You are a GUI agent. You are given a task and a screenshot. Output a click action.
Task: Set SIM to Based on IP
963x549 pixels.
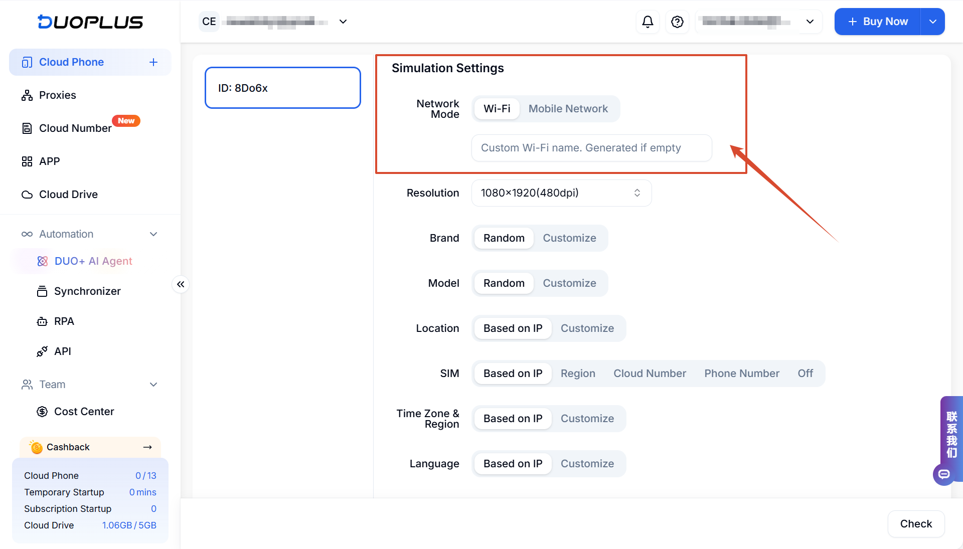(513, 374)
